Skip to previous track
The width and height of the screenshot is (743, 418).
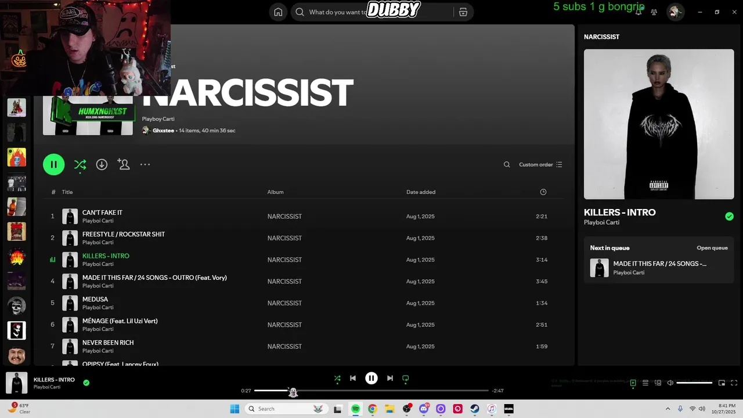[x=353, y=378]
